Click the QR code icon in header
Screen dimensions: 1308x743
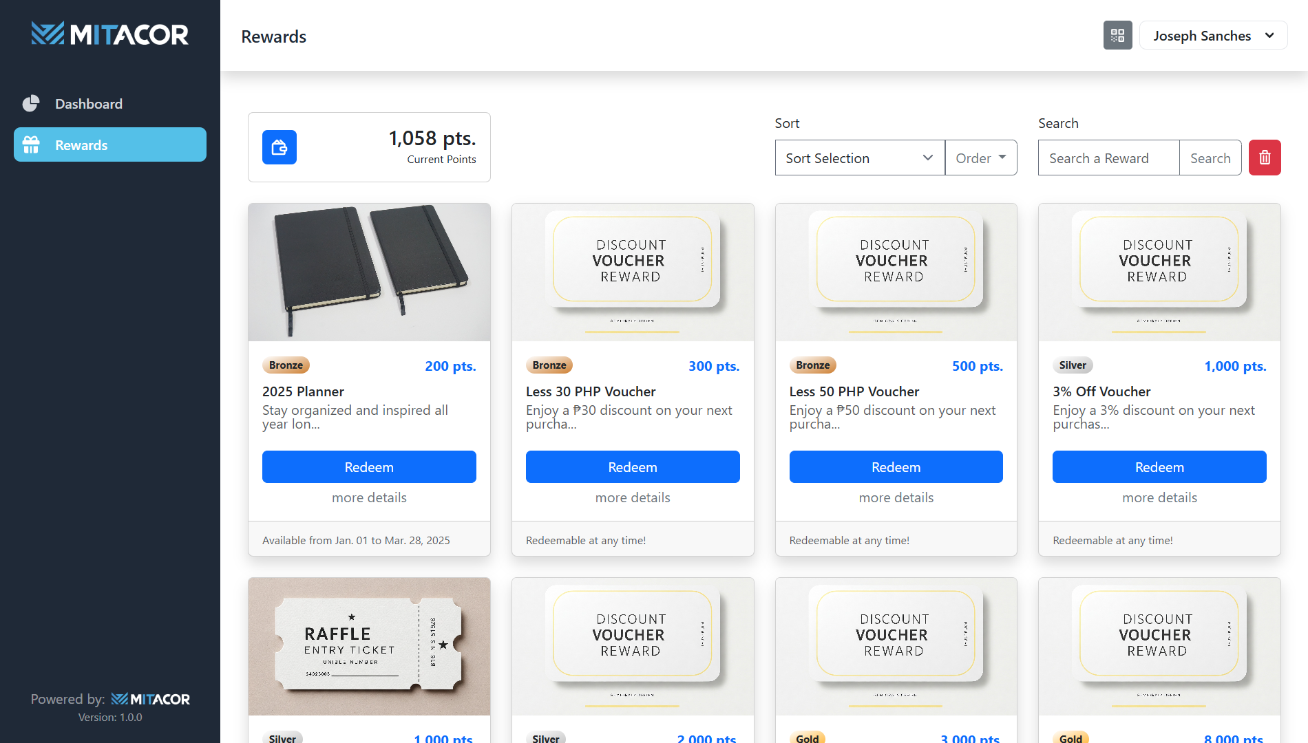(x=1117, y=35)
